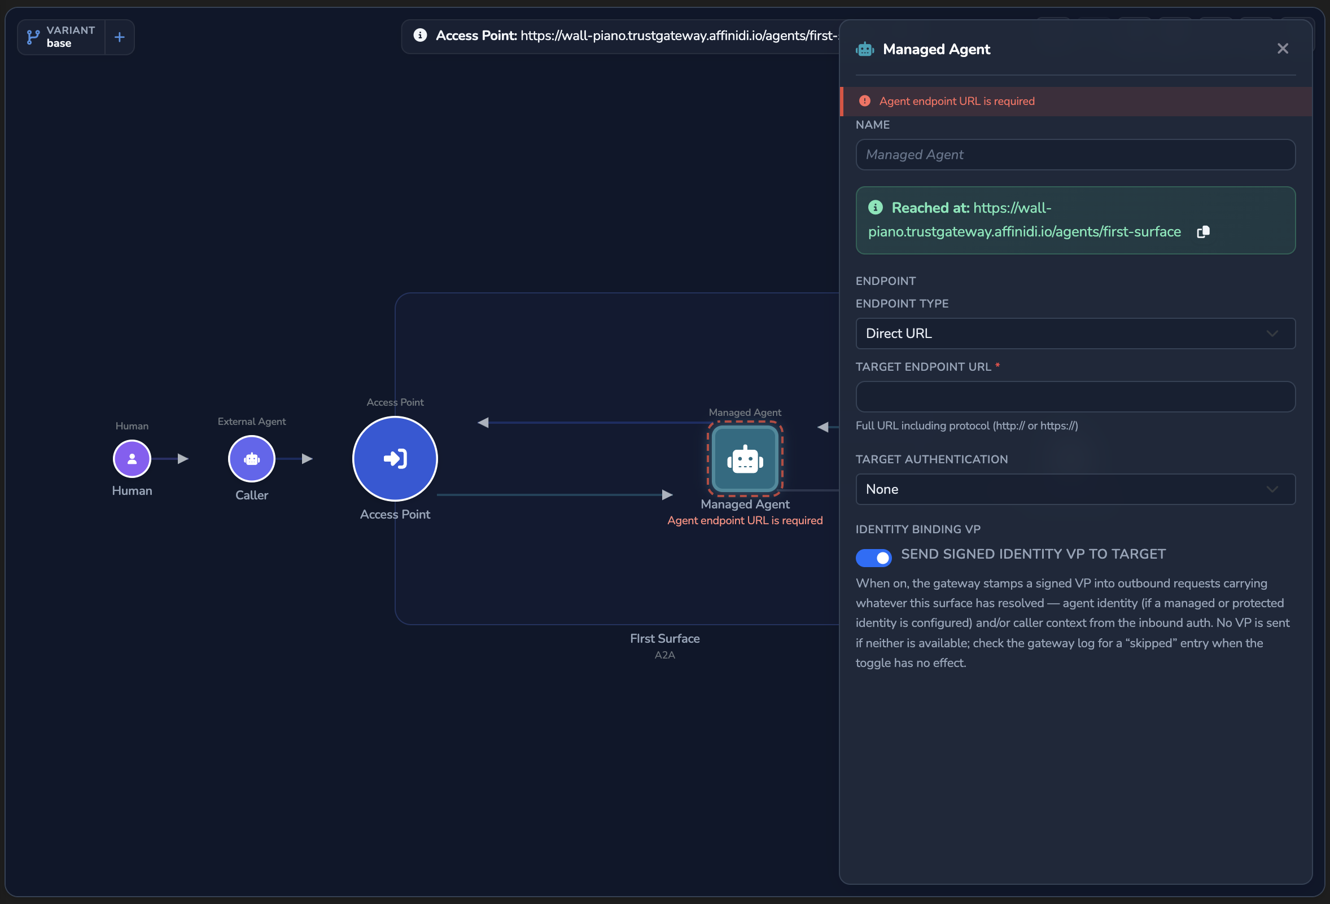Click the red error alert icon
This screenshot has height=904, width=1330.
(x=865, y=101)
